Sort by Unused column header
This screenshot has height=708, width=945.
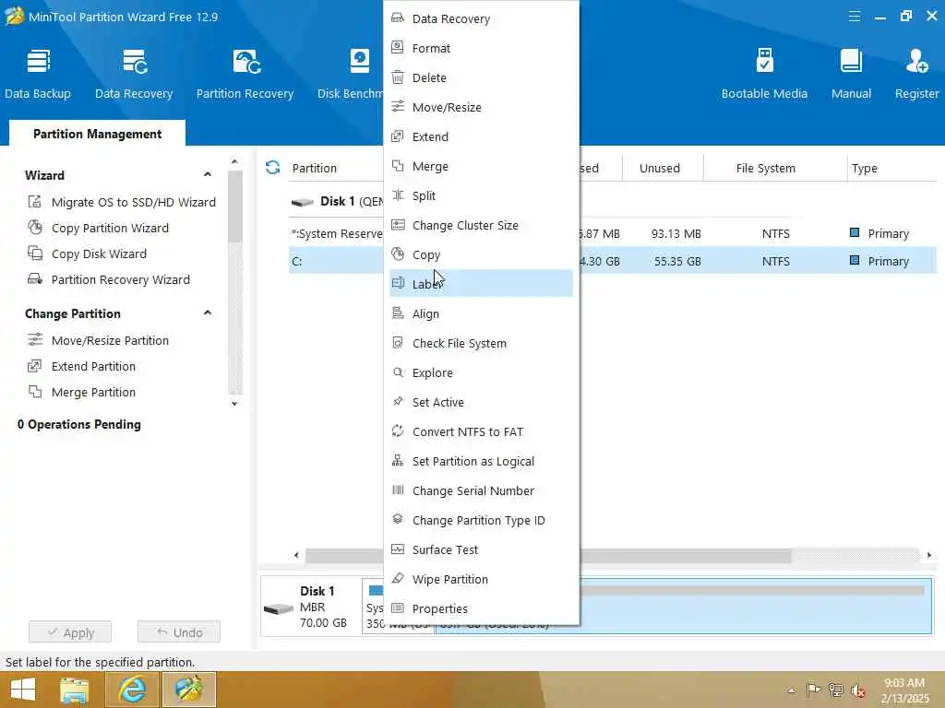click(x=659, y=168)
